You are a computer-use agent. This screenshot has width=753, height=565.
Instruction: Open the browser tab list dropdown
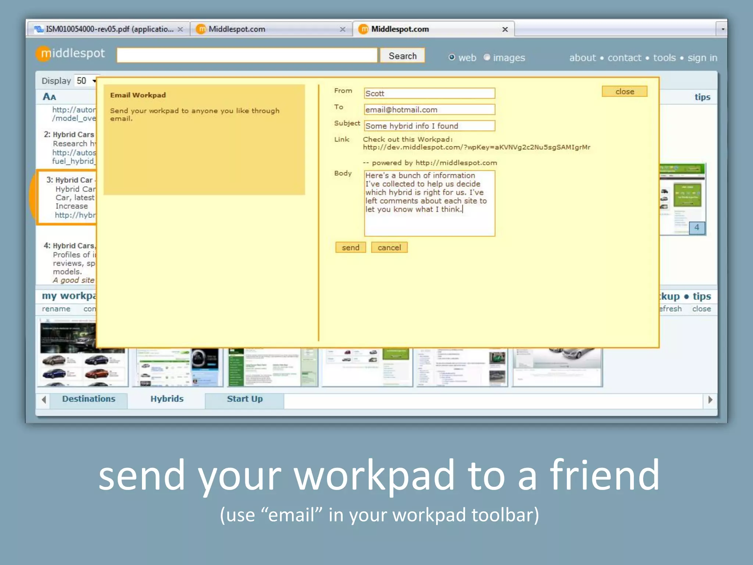722,29
